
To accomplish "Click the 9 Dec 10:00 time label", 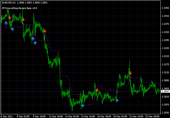I will [39, 116].
